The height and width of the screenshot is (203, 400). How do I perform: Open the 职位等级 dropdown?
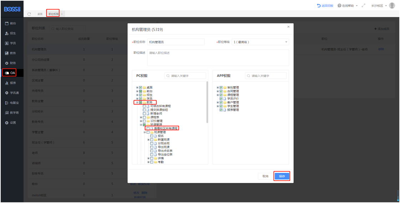point(260,42)
